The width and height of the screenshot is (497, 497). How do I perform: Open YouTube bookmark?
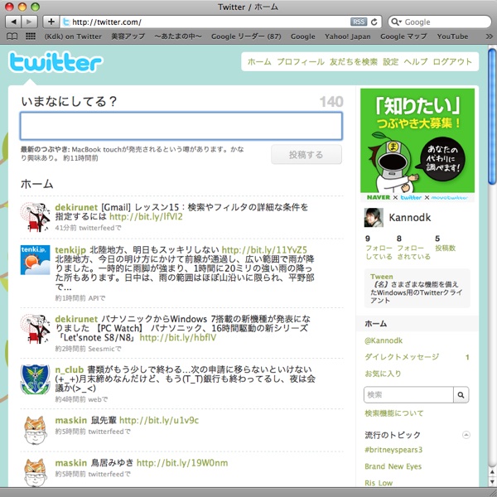click(x=452, y=36)
